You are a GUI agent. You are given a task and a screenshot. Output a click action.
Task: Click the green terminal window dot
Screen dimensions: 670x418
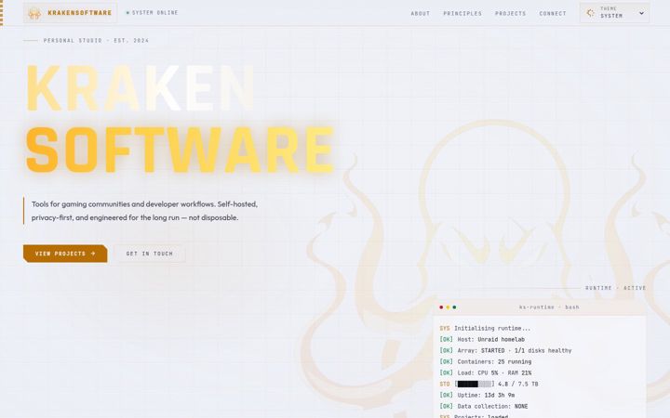tap(454, 307)
